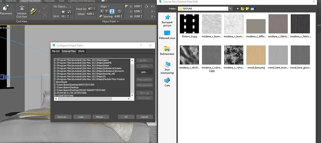Adjust the U scatter spinner

pos(141,6)
